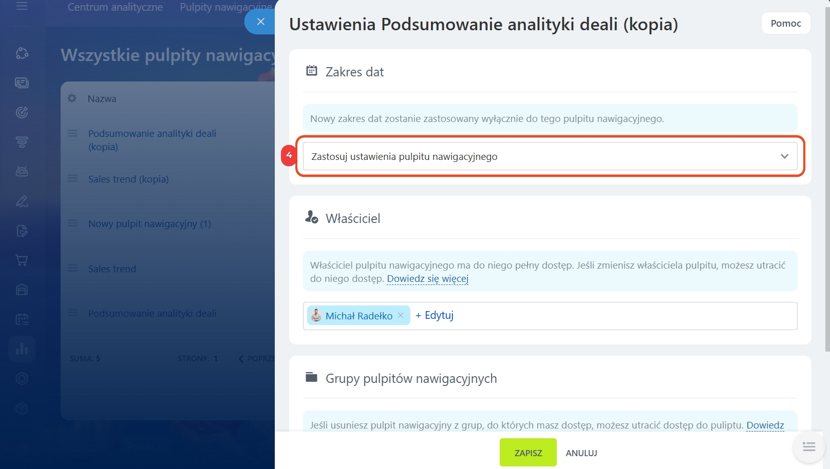Viewport: 830px width, 469px height.
Task: Switch to Pulpity nawigacyjne tab
Action: coord(226,7)
